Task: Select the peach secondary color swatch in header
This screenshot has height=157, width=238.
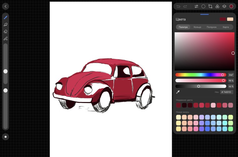Action: 230,19
